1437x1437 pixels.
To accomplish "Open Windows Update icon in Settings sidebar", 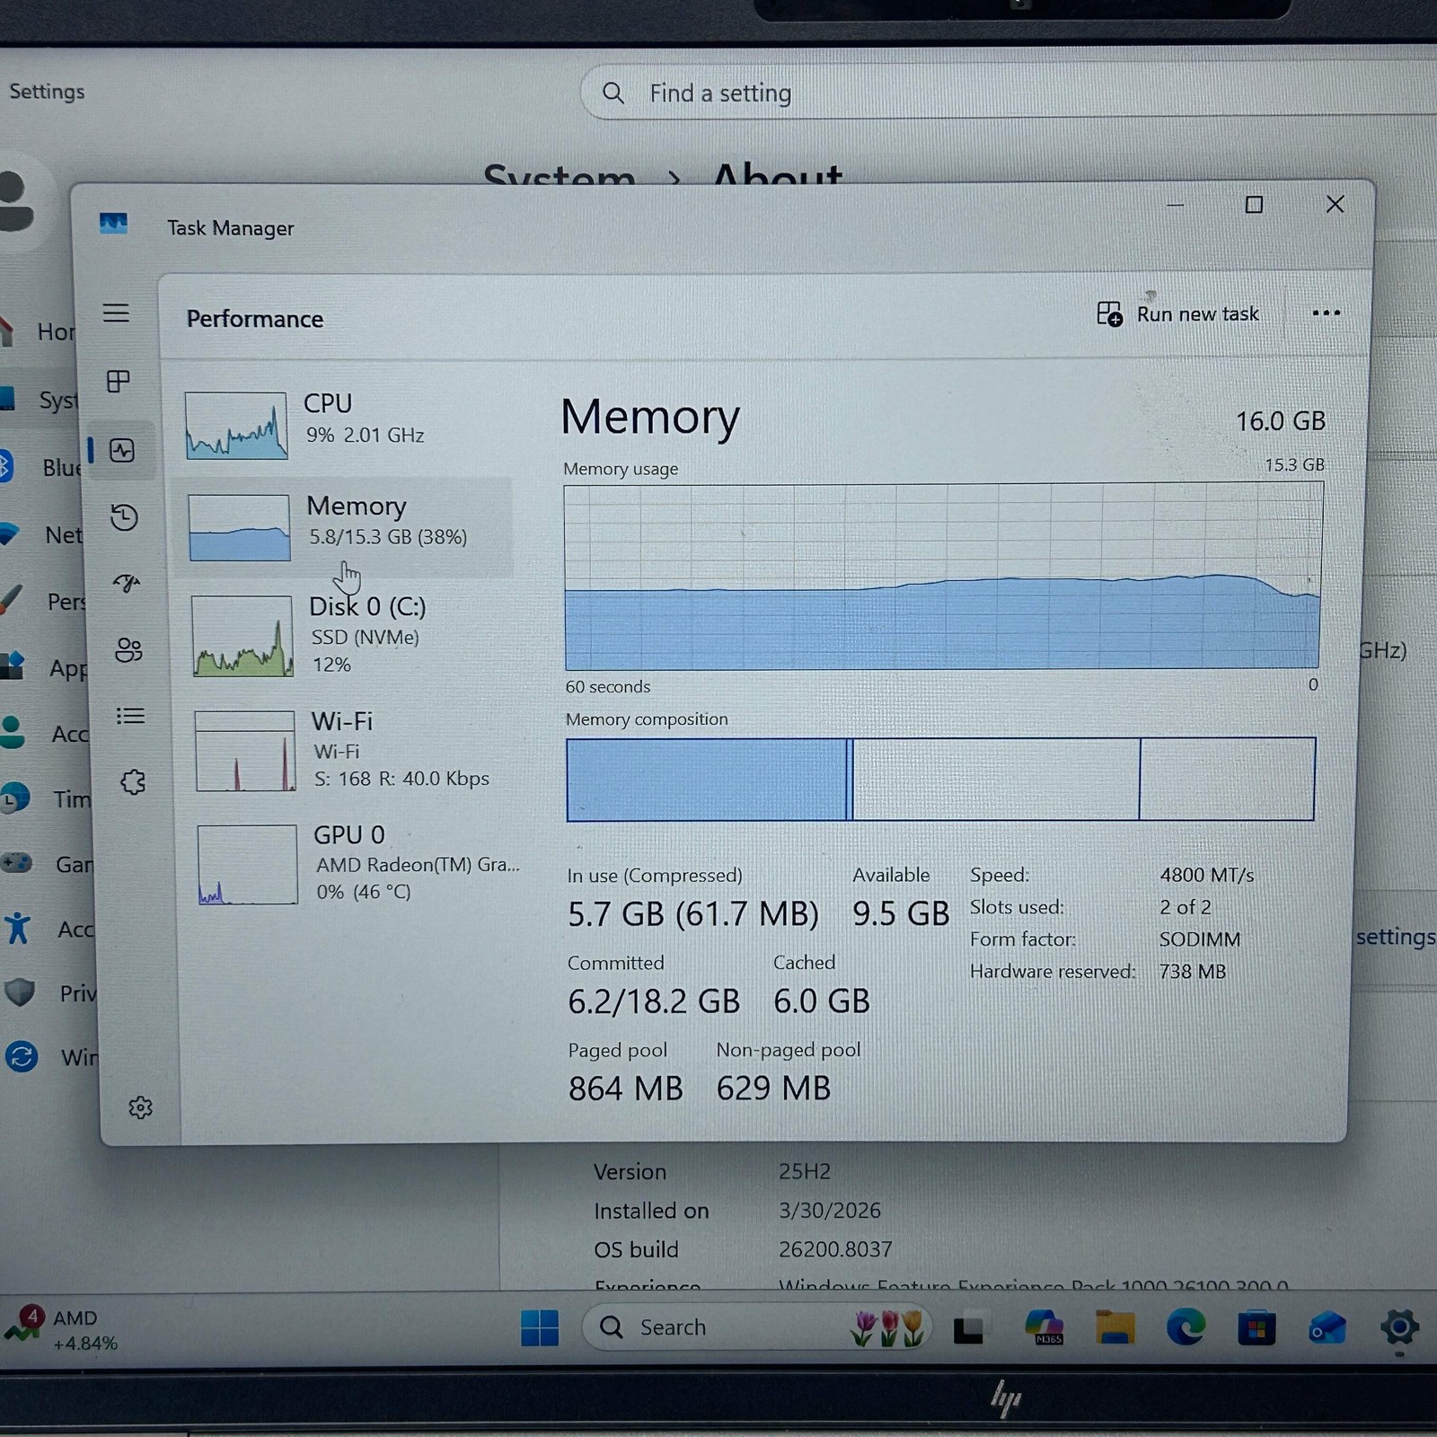I will [x=22, y=1056].
